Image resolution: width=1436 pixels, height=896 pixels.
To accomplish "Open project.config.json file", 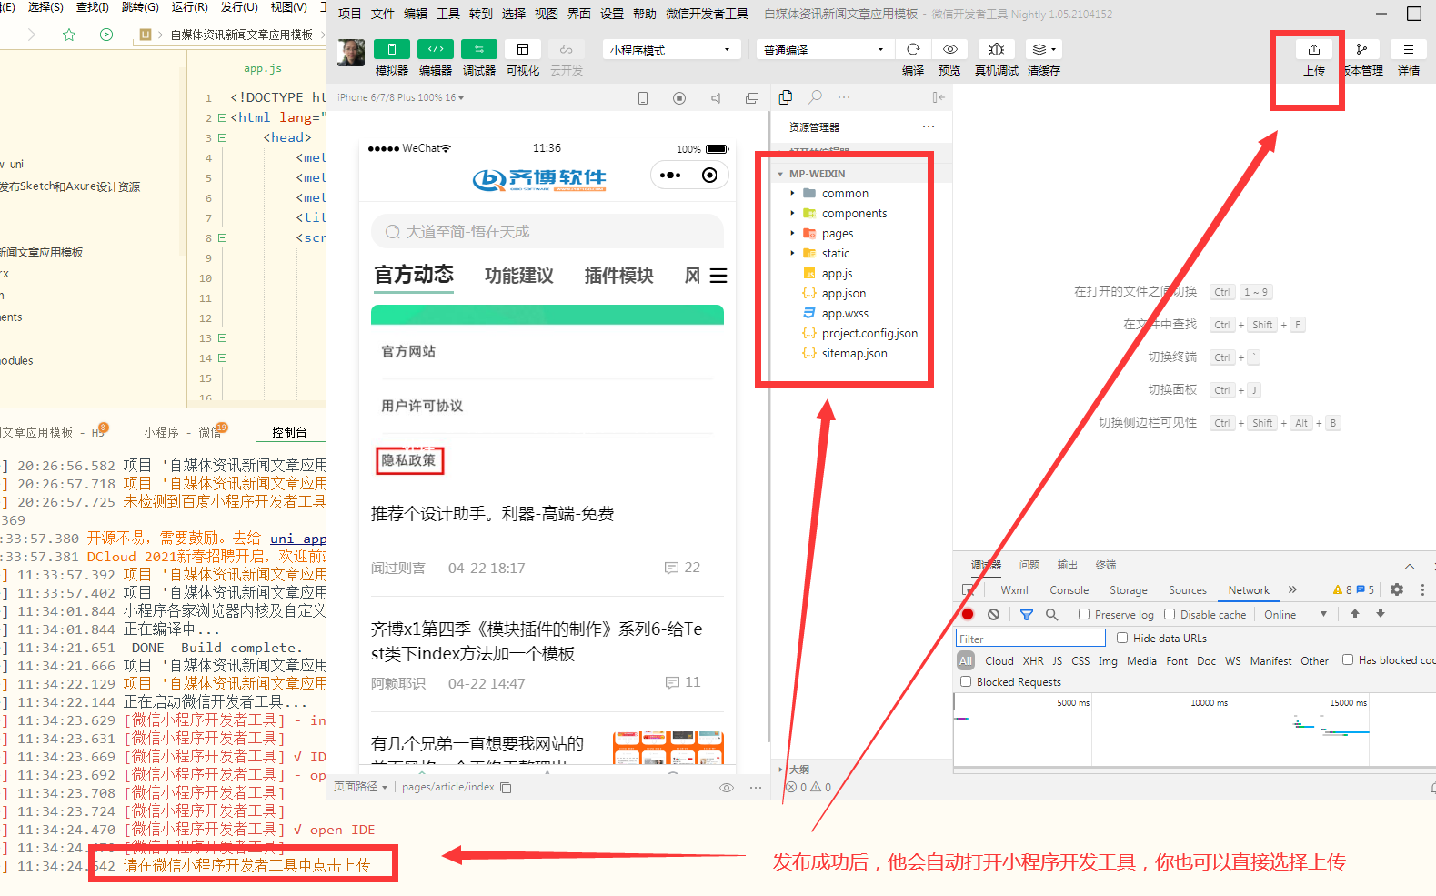I will point(869,333).
